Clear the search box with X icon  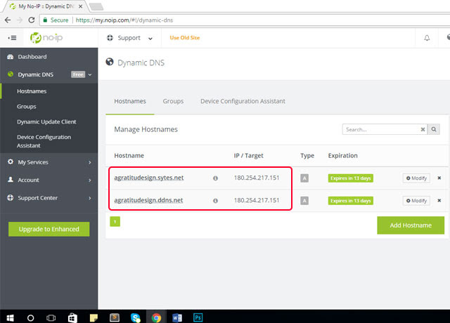coord(423,129)
